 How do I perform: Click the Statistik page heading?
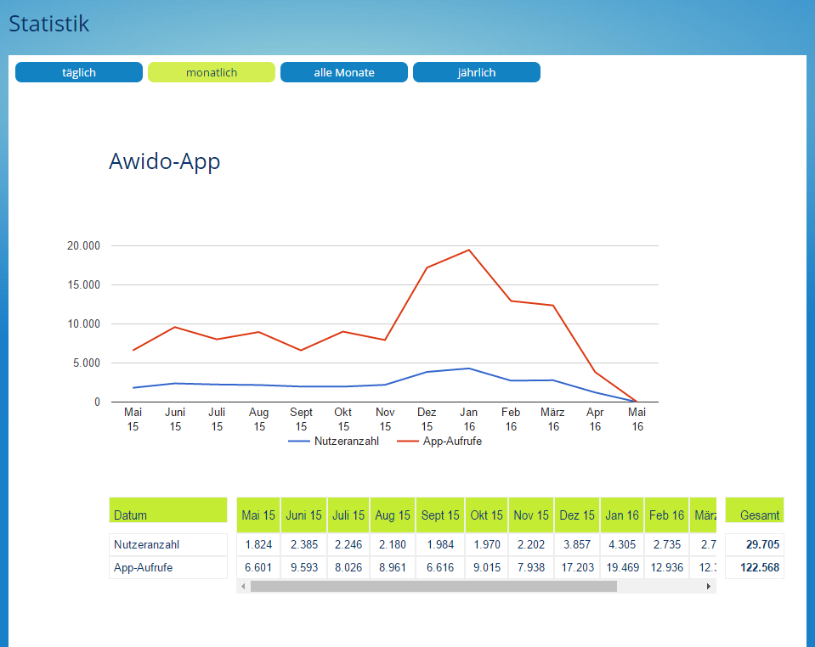tap(48, 24)
